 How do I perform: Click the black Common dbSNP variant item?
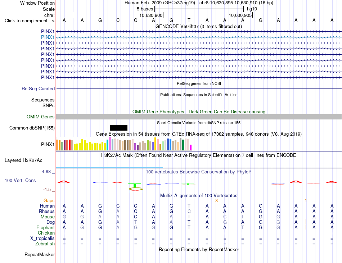coord(118,128)
